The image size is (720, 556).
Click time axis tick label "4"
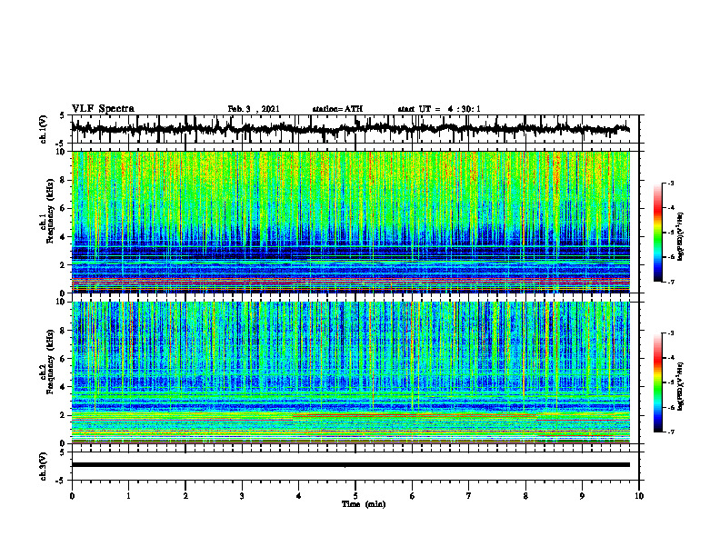tap(299, 496)
